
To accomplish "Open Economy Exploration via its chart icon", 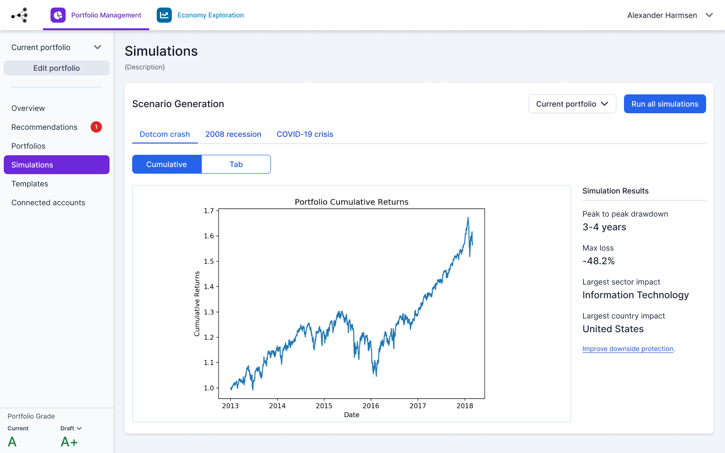I will point(164,15).
